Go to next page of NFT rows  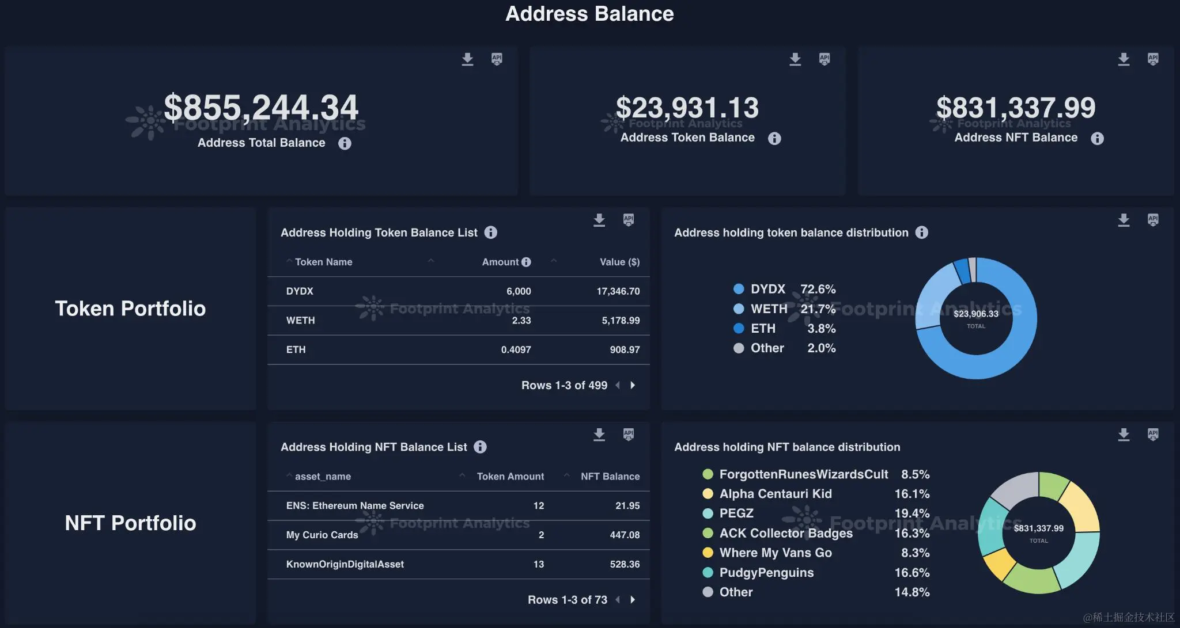pos(633,600)
